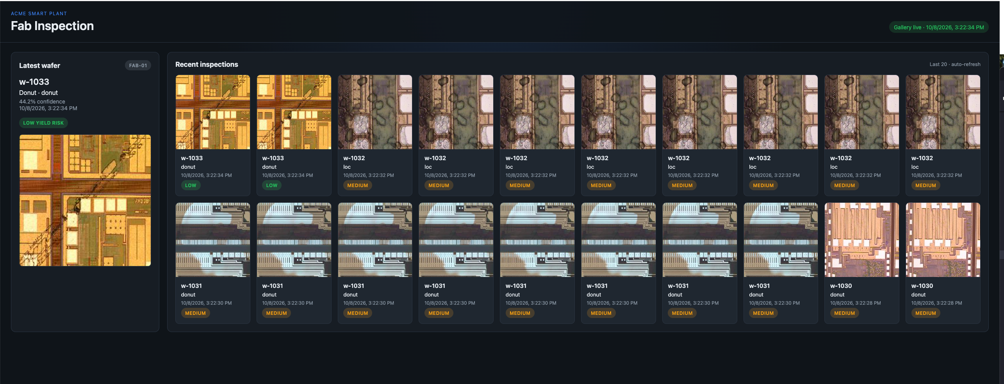
Task: Open the last w-1031 donut card thumbnail
Action: coord(781,240)
